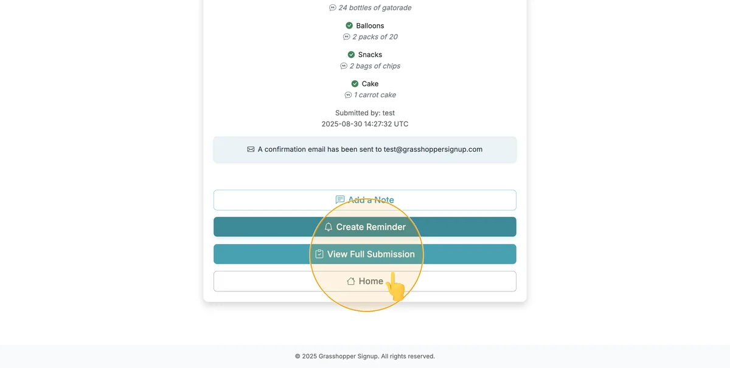
Task: Click the clipboard icon on View Full Submission
Action: (319, 254)
